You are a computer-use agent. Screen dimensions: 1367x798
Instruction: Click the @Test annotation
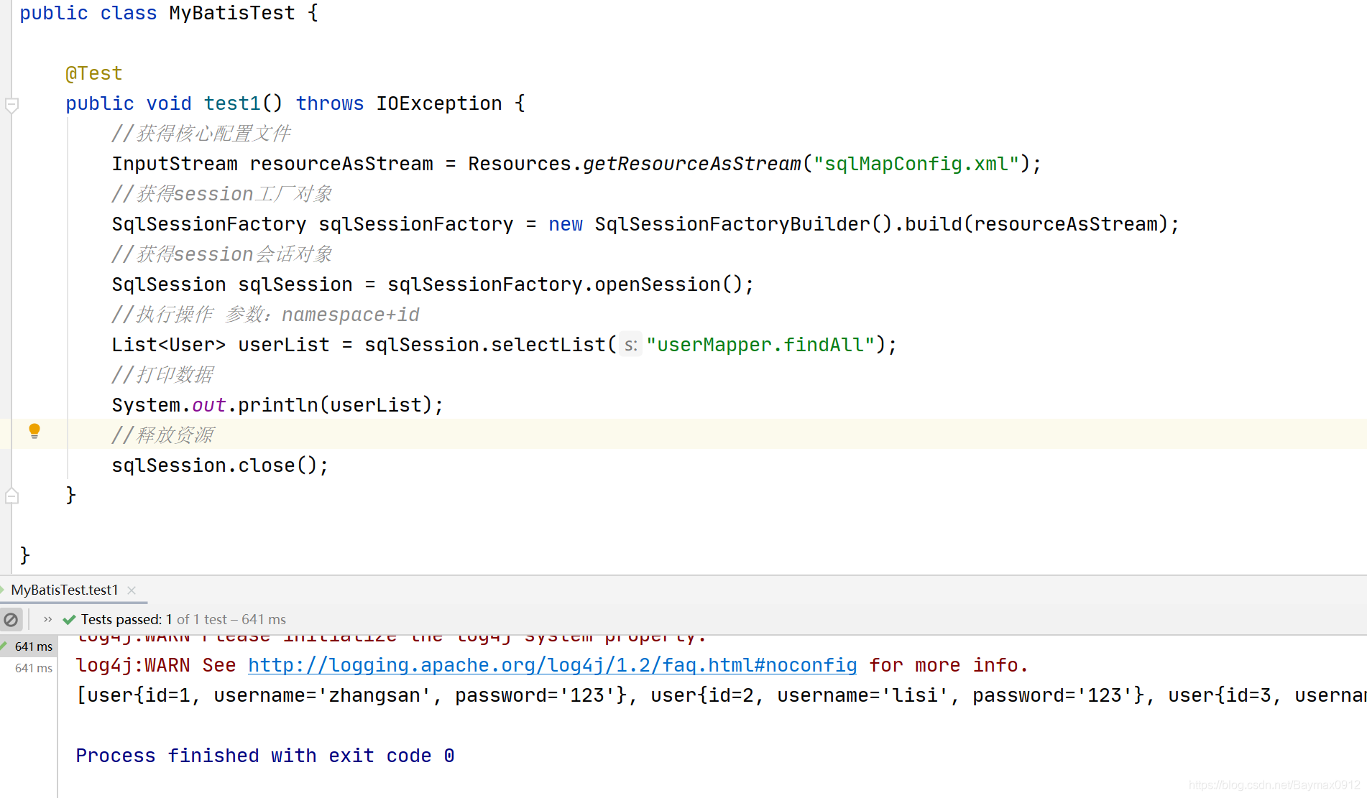(94, 73)
